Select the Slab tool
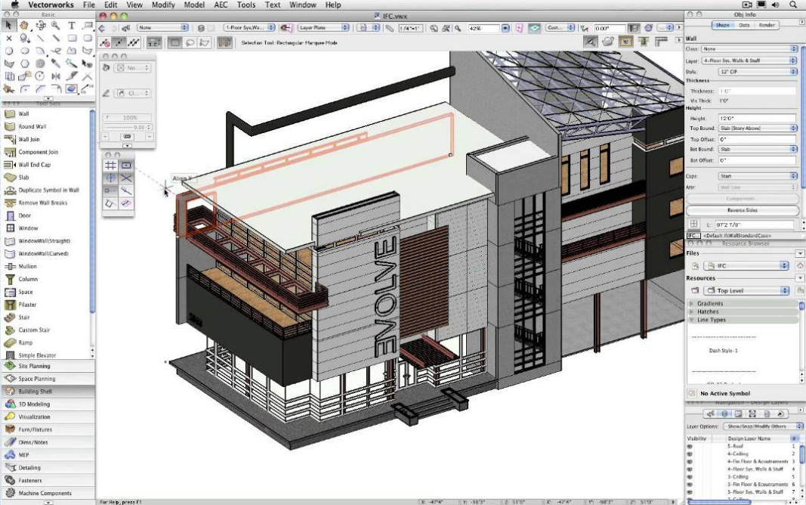This screenshot has width=806, height=505. (23, 178)
